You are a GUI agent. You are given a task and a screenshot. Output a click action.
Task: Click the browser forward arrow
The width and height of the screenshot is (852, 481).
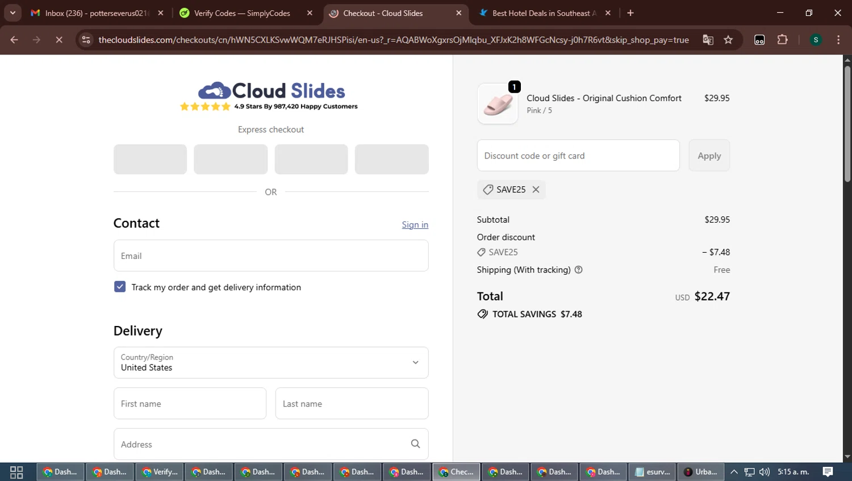pyautogui.click(x=36, y=40)
